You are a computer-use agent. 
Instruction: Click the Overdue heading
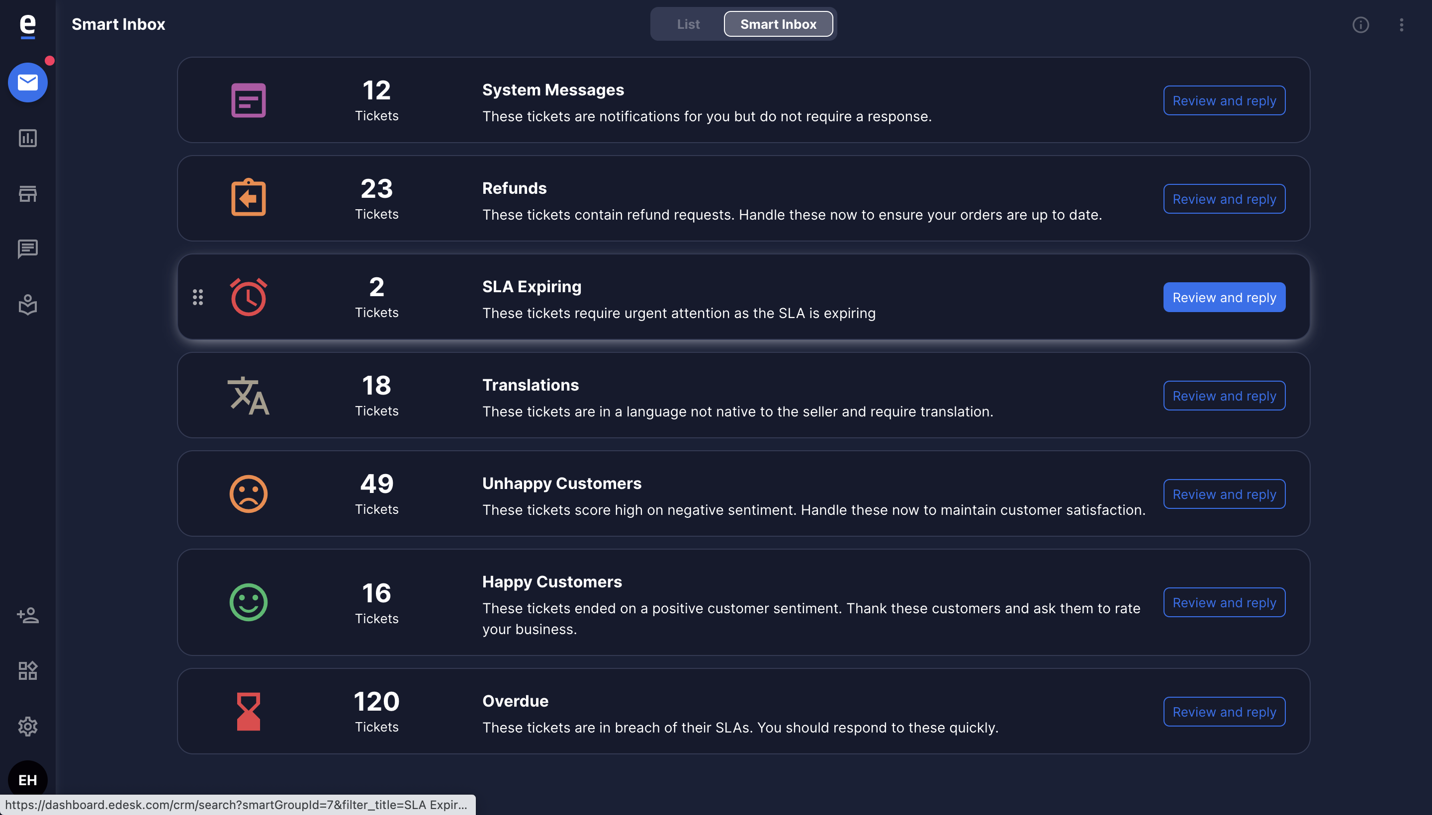pyautogui.click(x=515, y=701)
